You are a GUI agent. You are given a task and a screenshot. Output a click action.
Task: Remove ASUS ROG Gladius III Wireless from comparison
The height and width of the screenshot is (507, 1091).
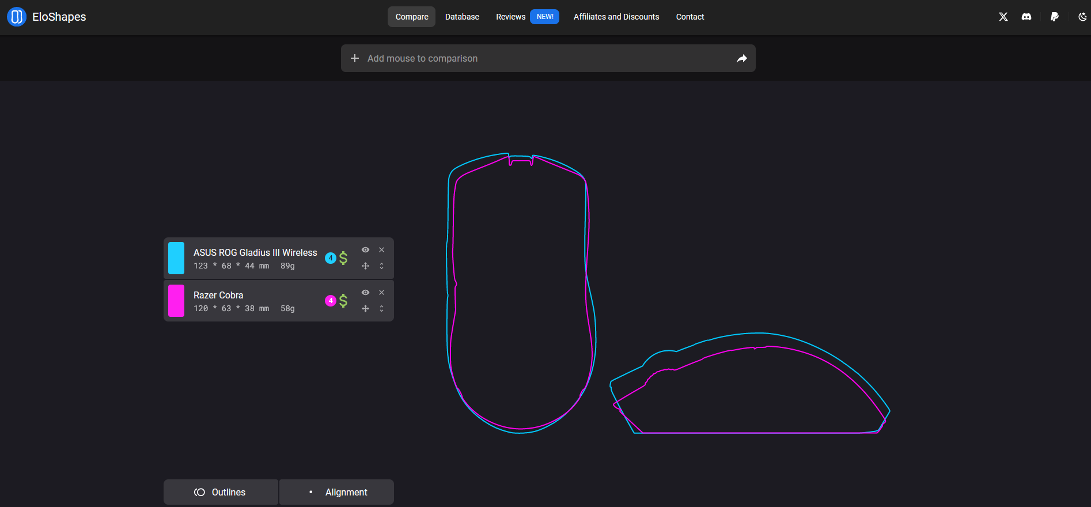tap(381, 250)
